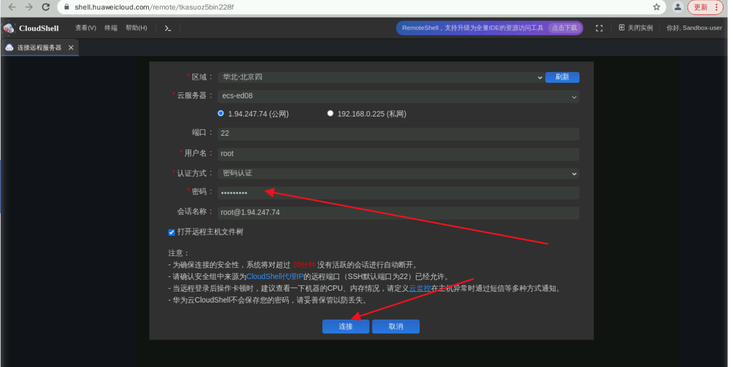Click the 连接 connect button
733x367 pixels.
coord(346,326)
